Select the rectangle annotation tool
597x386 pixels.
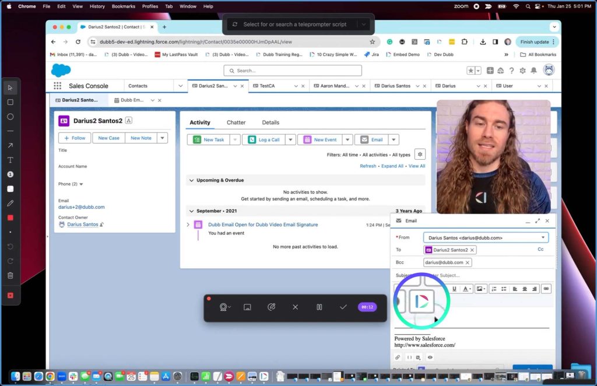10,102
